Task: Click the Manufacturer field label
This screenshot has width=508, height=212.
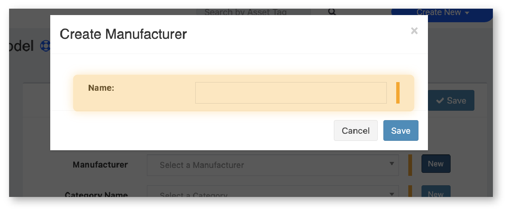Action: [x=100, y=165]
